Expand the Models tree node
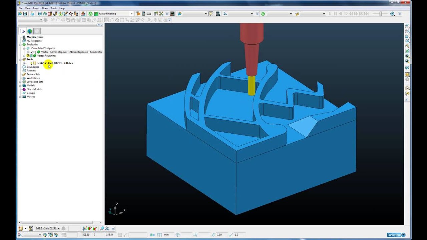 coord(20,86)
